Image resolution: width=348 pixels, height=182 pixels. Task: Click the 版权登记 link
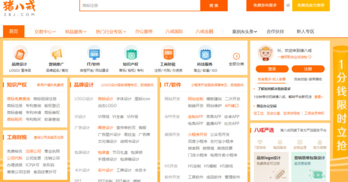point(52,106)
